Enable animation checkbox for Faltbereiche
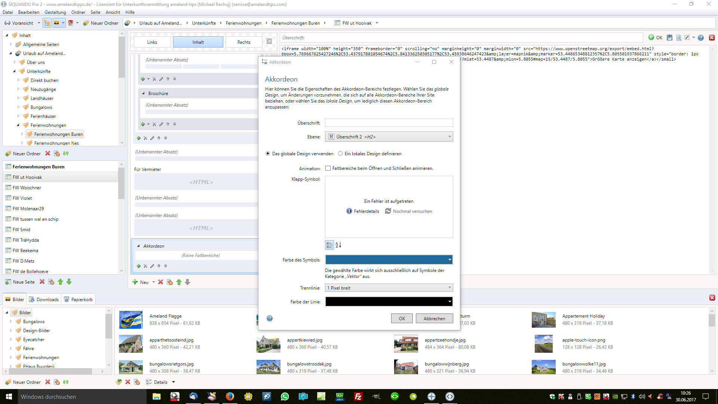This screenshot has width=718, height=404. [x=328, y=168]
